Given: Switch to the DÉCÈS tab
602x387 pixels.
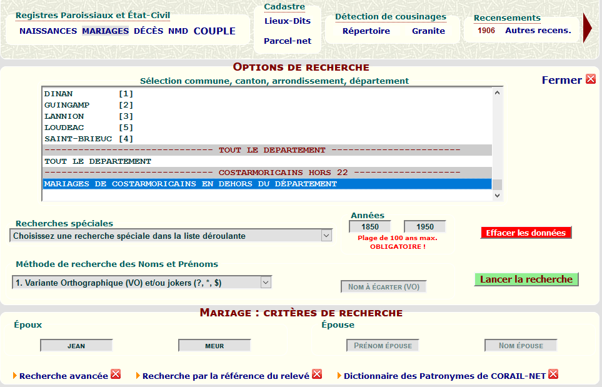Looking at the screenshot, I should [148, 31].
